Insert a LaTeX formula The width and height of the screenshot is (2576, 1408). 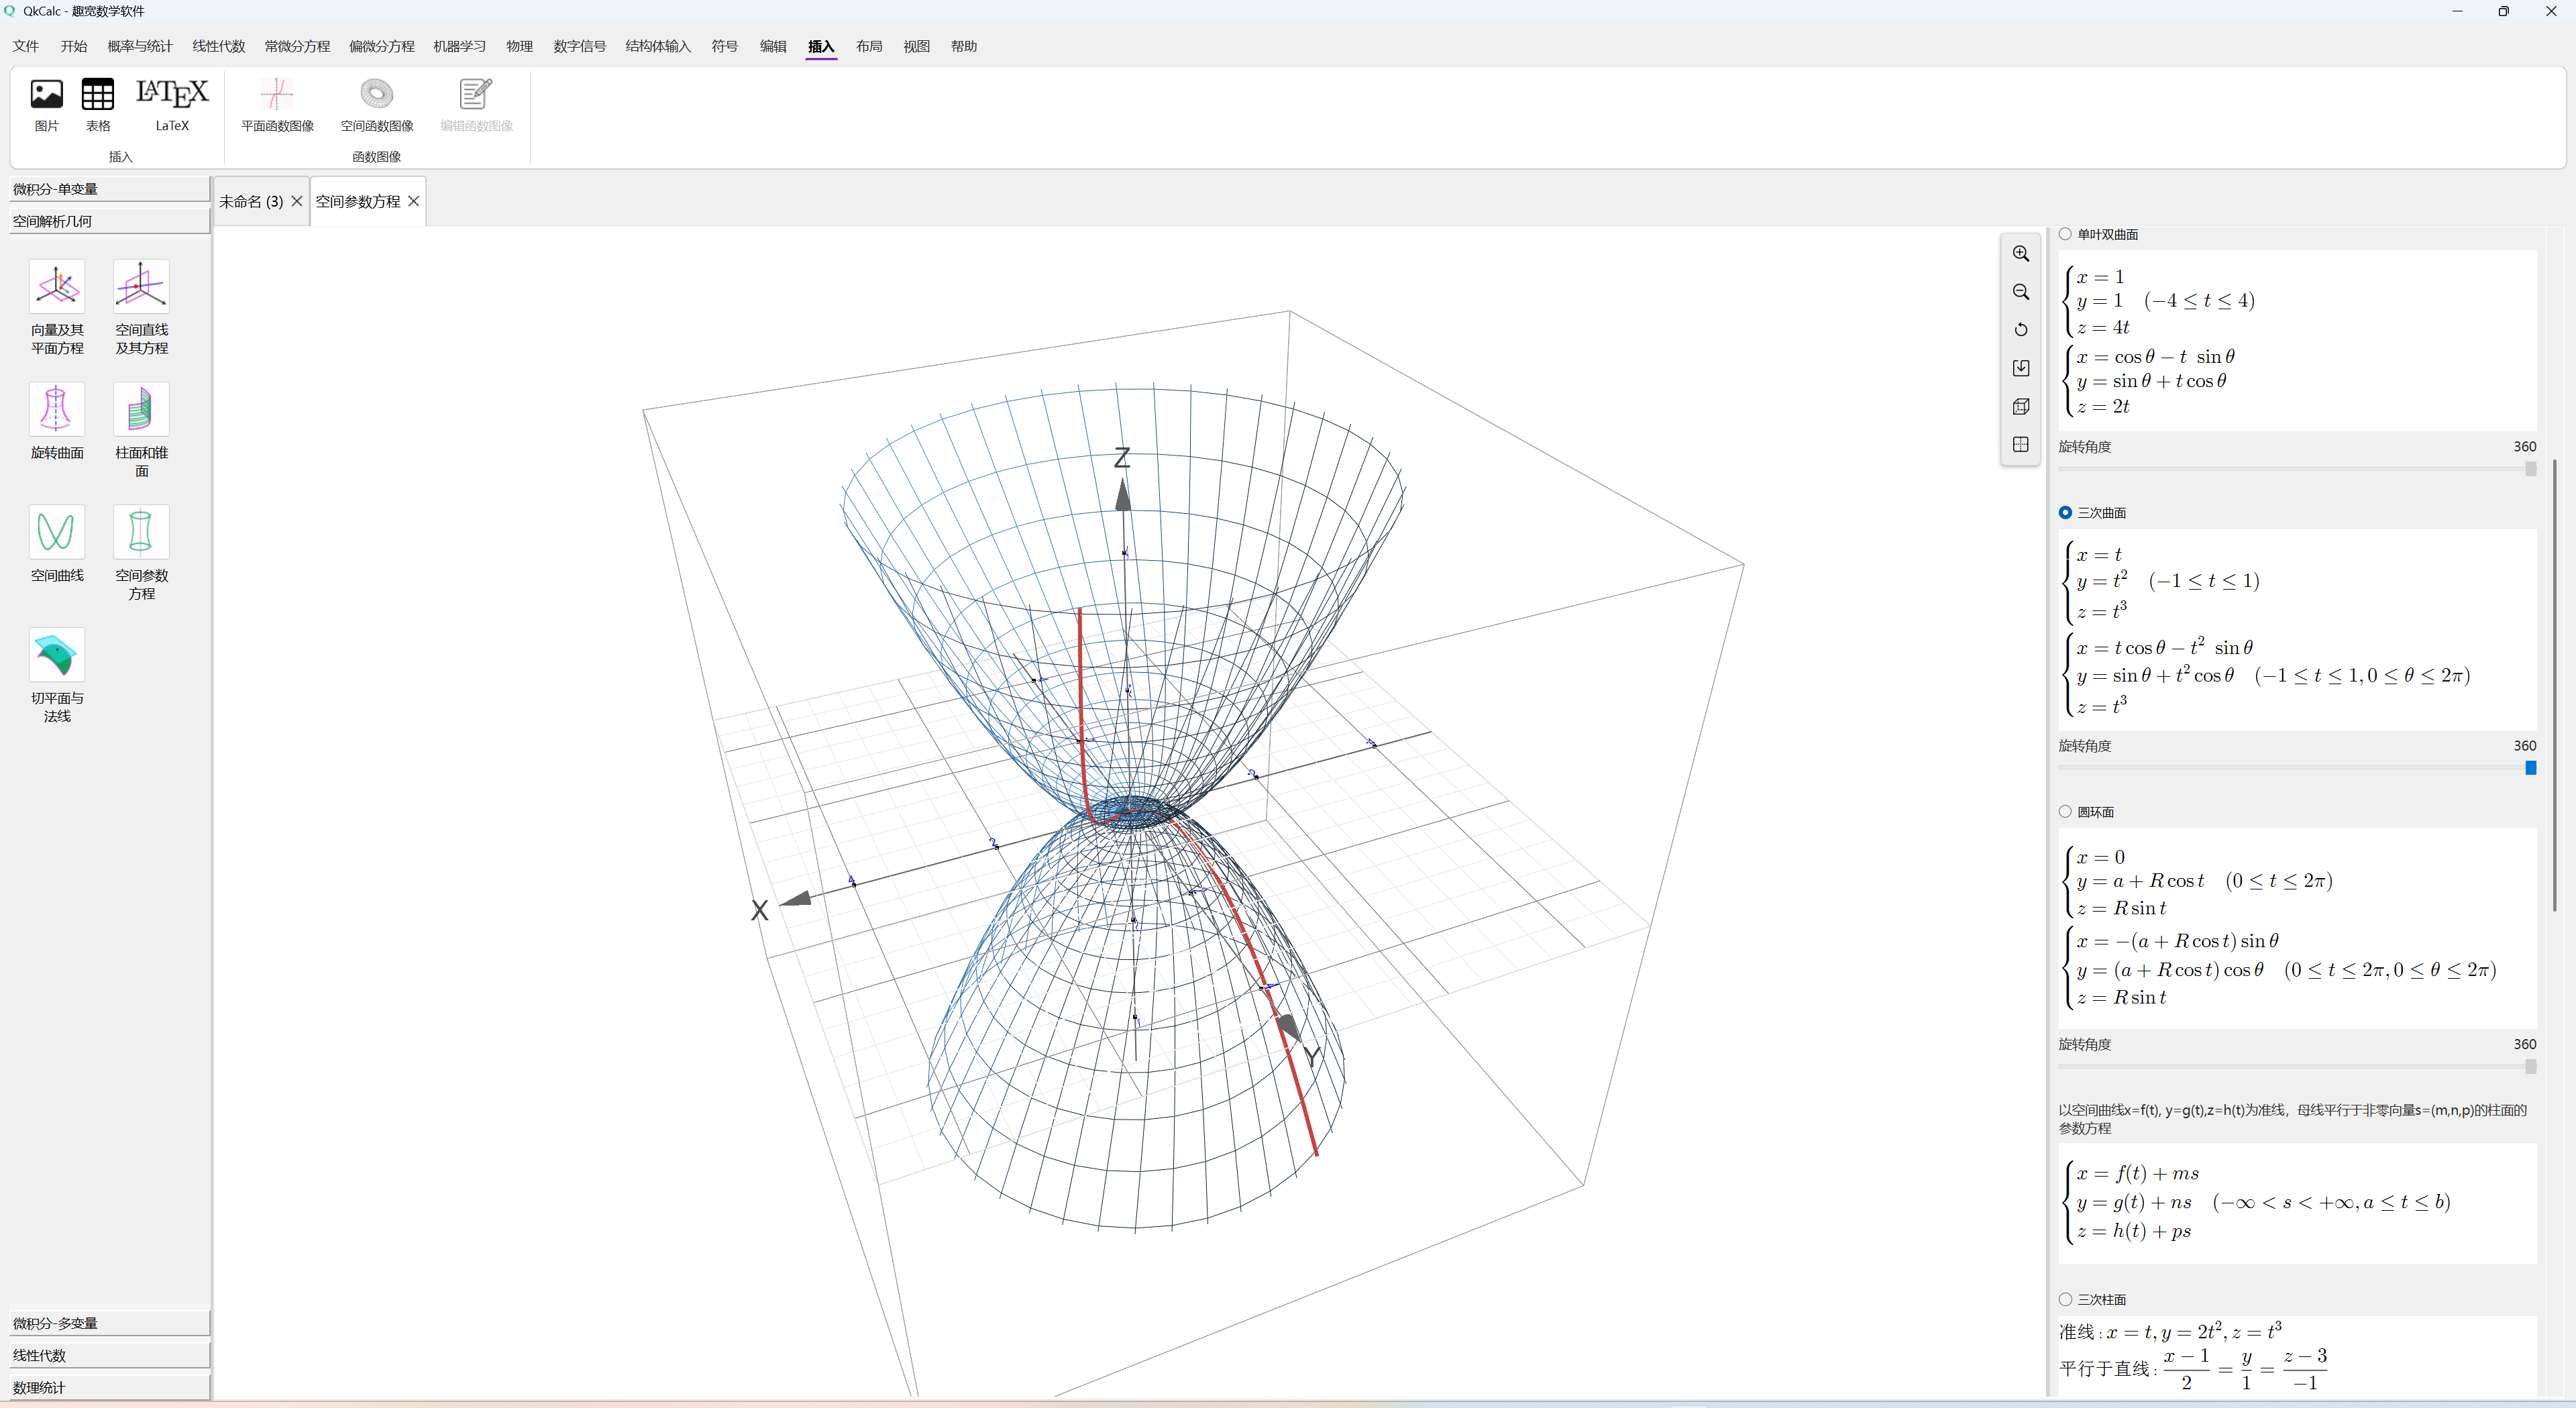coord(172,104)
